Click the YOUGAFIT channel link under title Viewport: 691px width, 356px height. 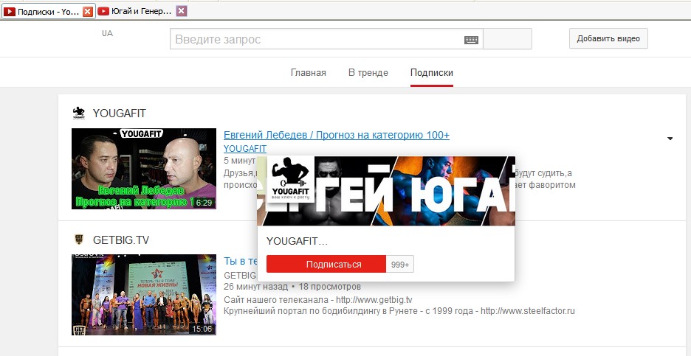click(245, 148)
